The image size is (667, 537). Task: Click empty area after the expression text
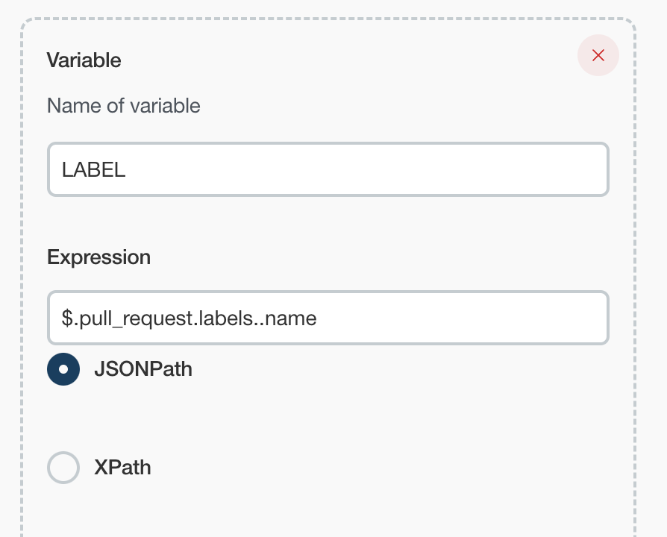[463, 318]
